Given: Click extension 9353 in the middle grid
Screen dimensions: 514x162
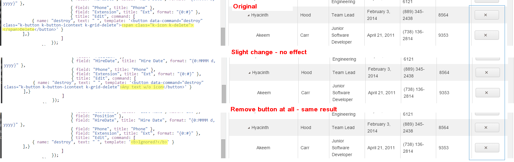Looking at the screenshot, I should click(444, 93).
